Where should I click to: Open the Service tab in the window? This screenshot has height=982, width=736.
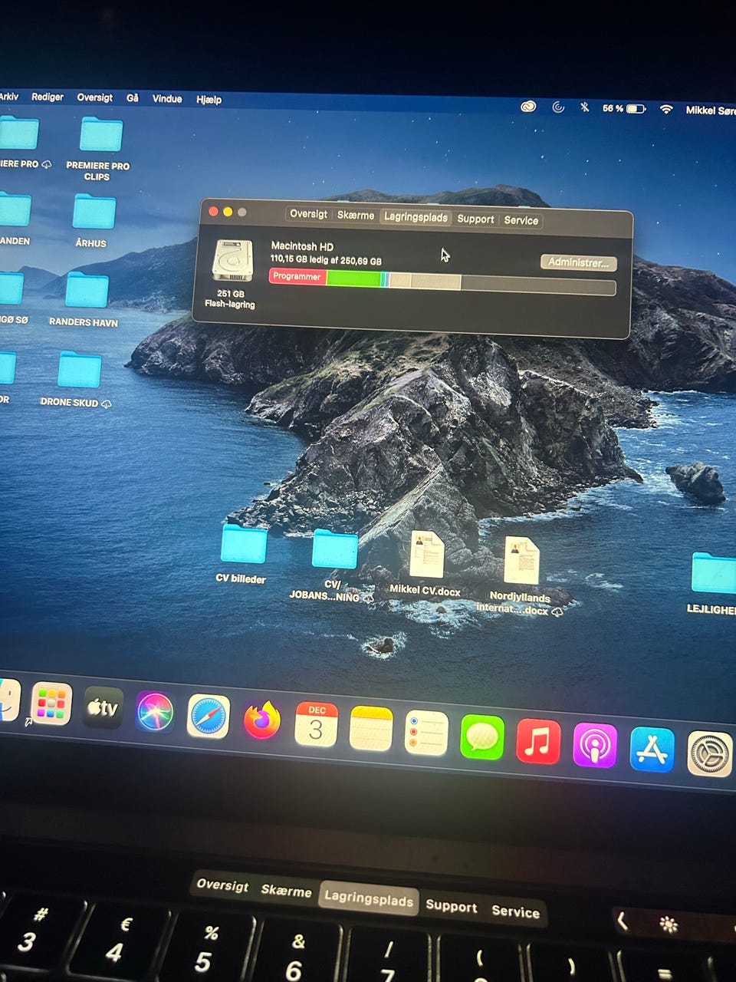pos(521,220)
